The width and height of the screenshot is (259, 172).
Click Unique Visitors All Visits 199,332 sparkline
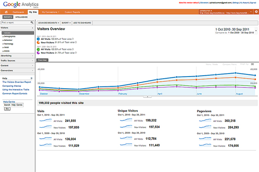tap(126, 120)
